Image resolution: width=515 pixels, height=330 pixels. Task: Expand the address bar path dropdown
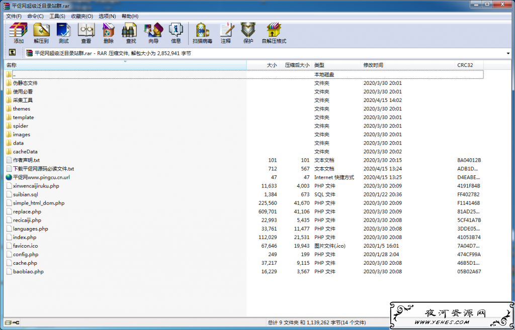pyautogui.click(x=508, y=53)
